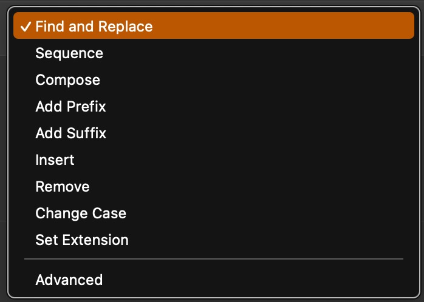Pick Set Extension from the menu
424x302 pixels.
pos(82,240)
